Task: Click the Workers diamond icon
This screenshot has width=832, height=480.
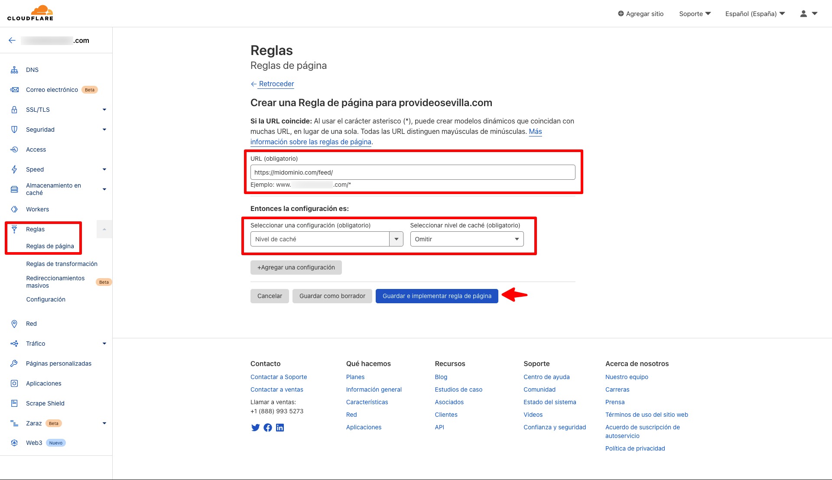Action: point(14,209)
